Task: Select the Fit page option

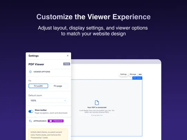Action: pos(58,86)
